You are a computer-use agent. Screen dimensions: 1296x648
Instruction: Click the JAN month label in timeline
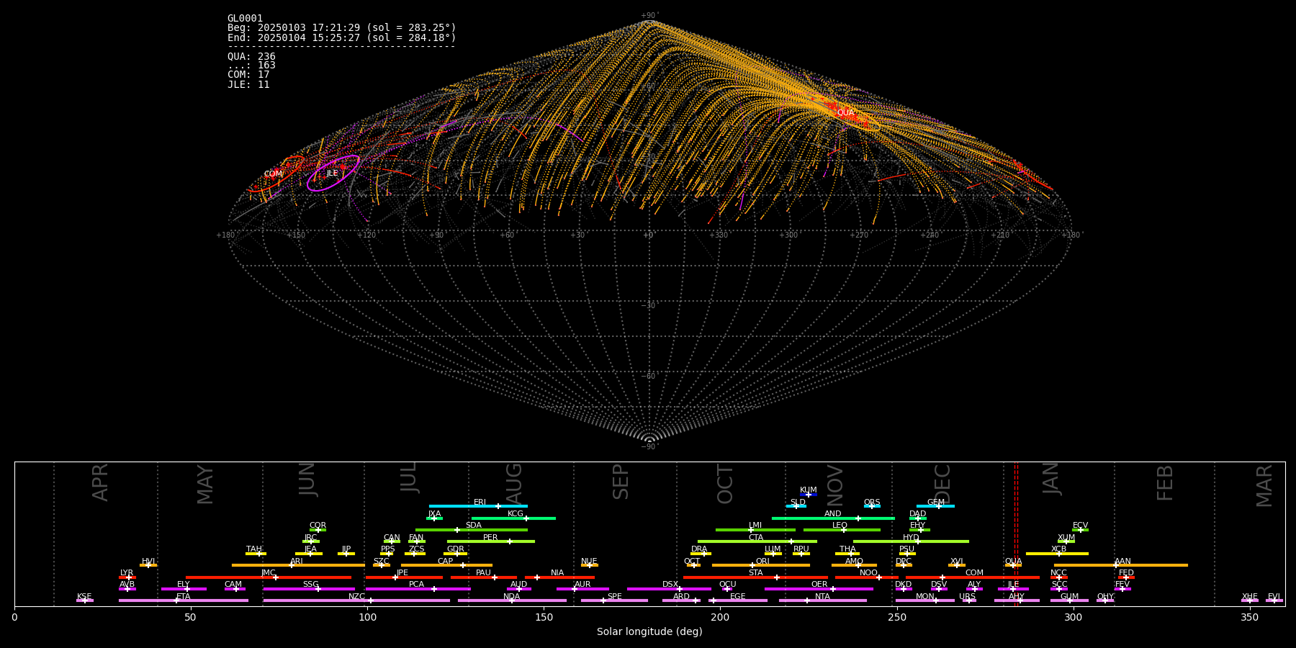tap(1051, 479)
